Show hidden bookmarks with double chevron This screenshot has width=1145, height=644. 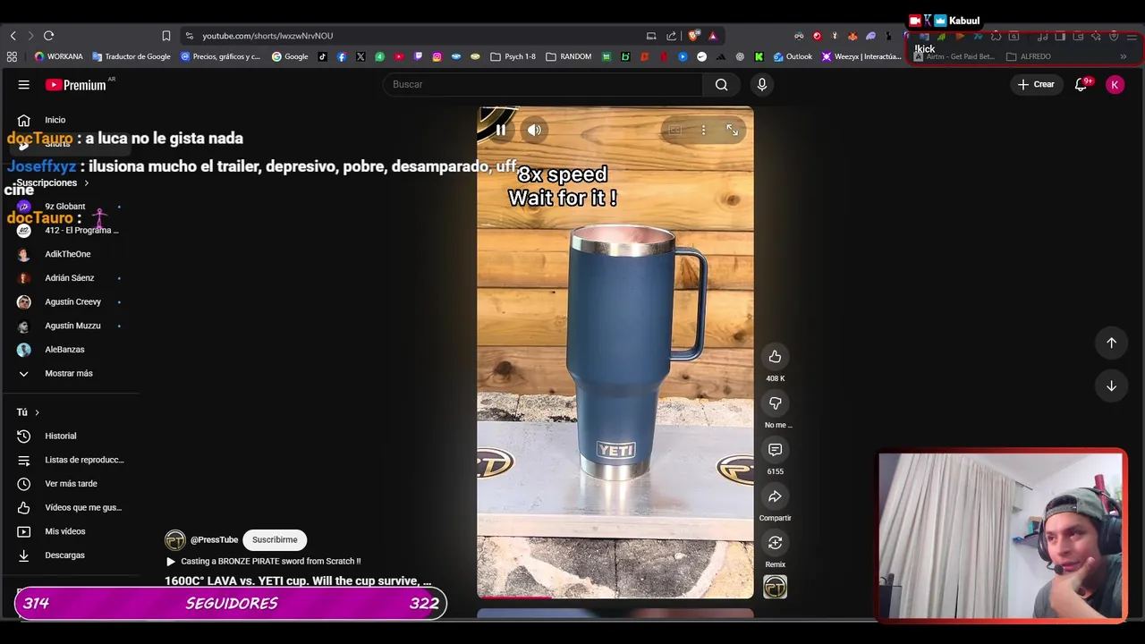(x=1123, y=56)
